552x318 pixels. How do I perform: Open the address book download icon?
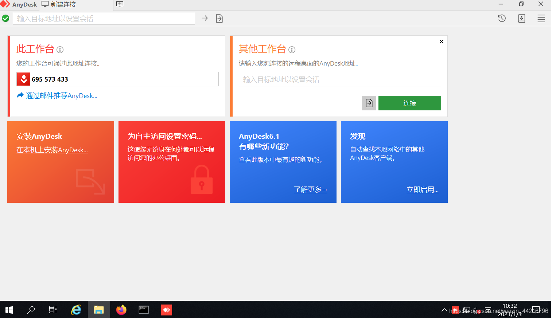point(522,18)
